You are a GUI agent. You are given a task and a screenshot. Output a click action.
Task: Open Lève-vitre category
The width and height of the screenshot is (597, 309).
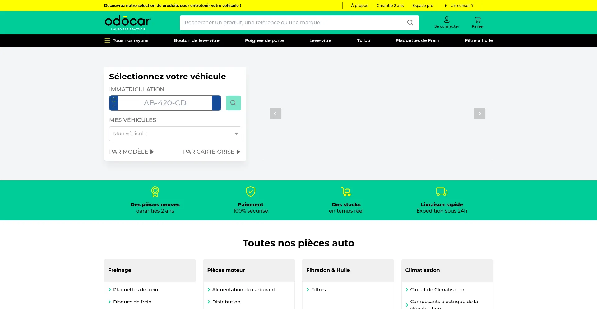coord(320,40)
